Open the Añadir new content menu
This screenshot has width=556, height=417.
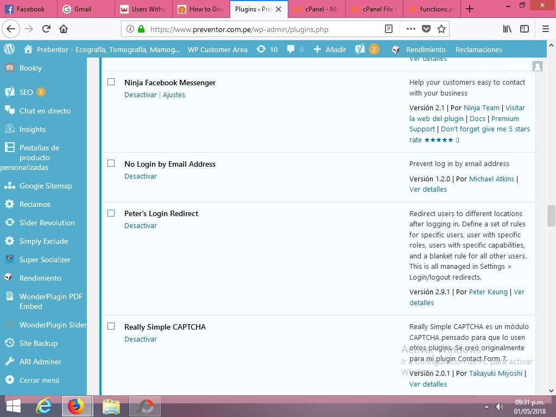click(x=330, y=49)
